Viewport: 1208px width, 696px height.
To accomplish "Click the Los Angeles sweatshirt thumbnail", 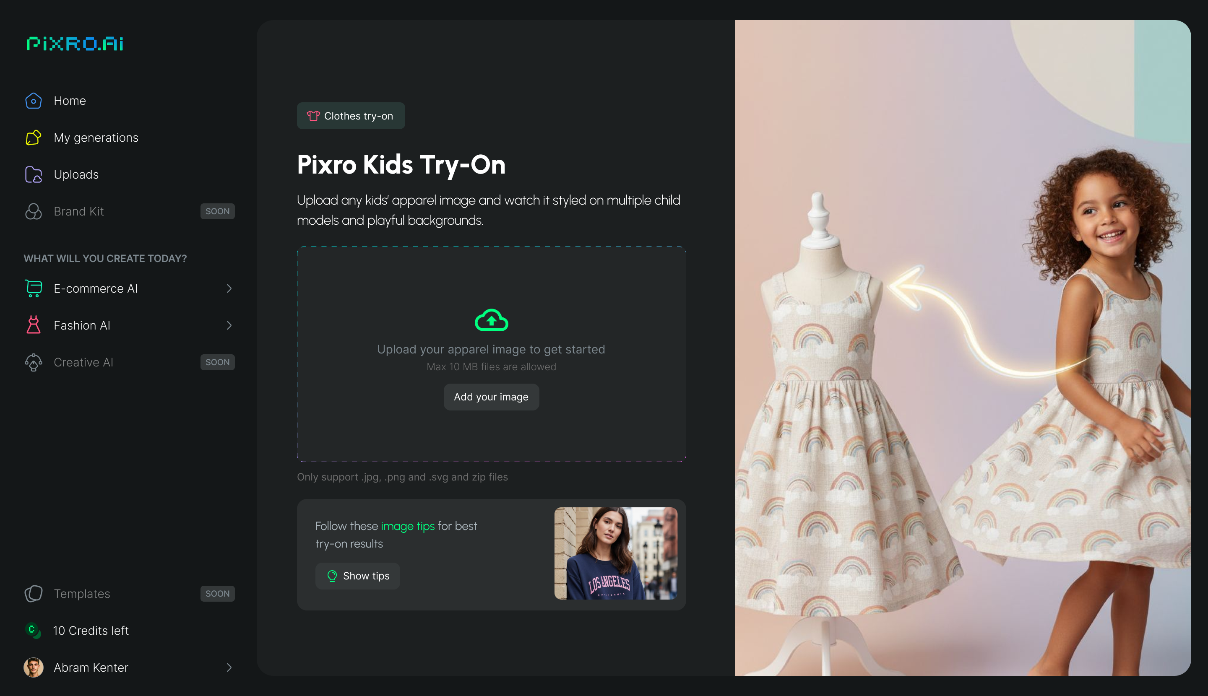I will [615, 553].
